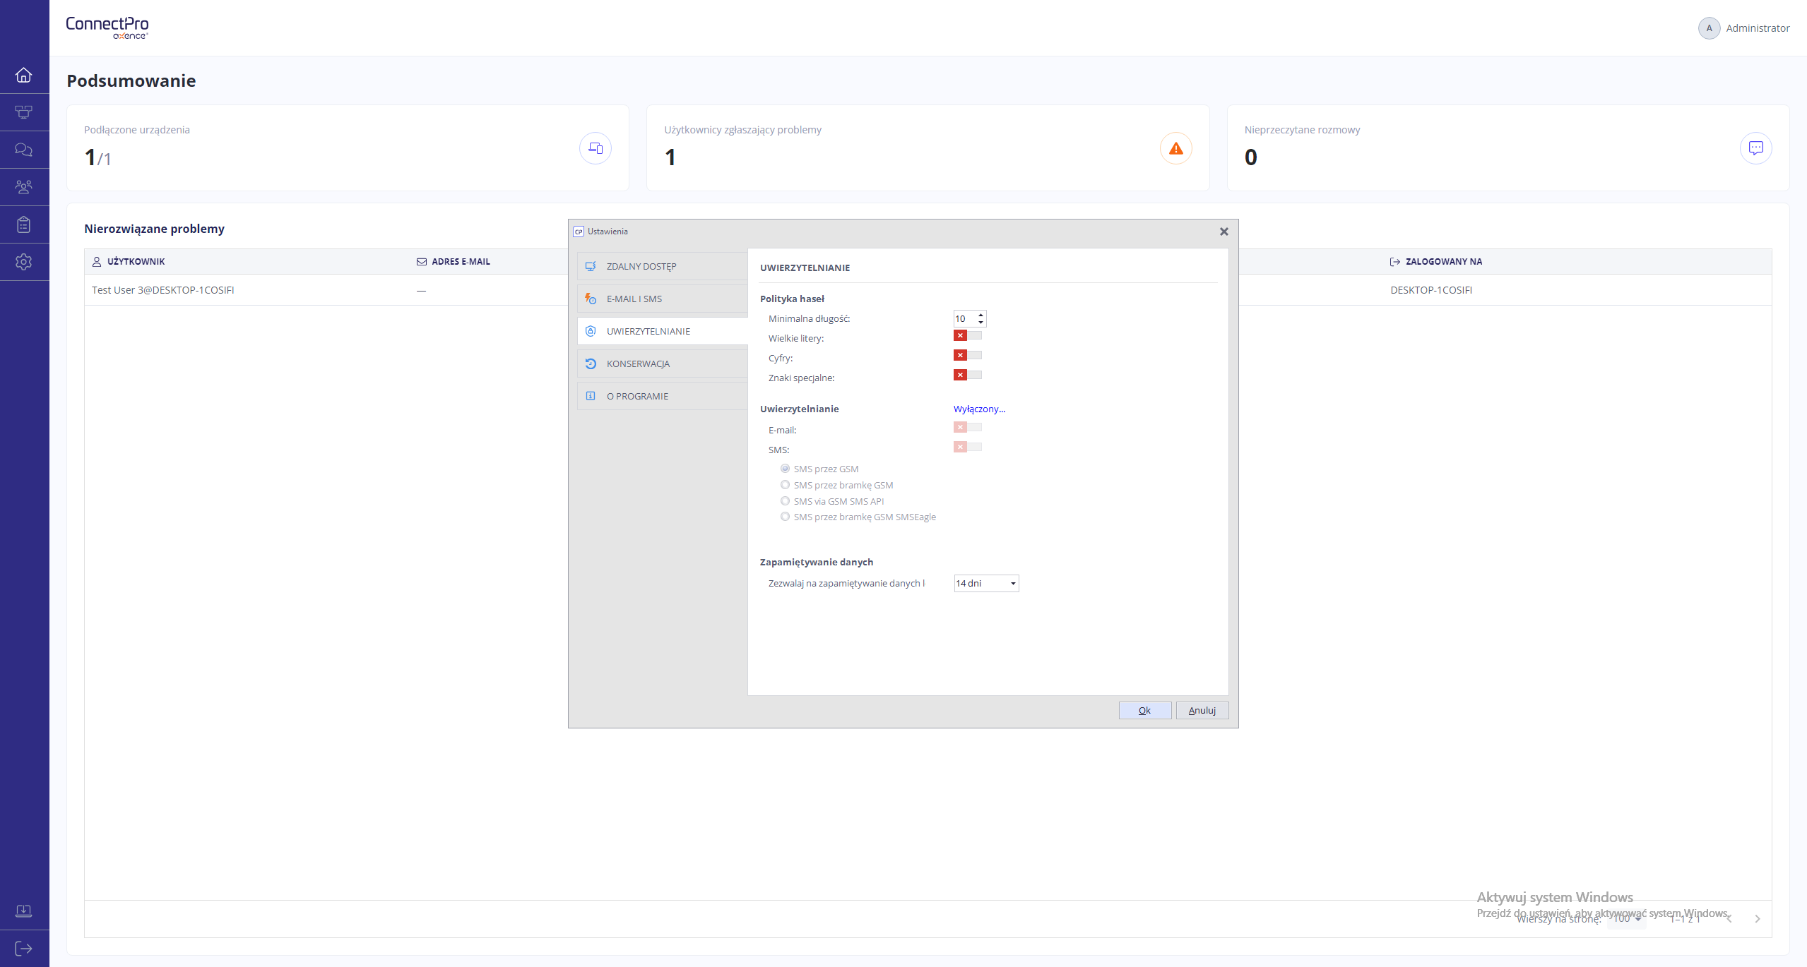Open the O PROGRAMIE settings tab
The width and height of the screenshot is (1807, 967).
click(663, 396)
